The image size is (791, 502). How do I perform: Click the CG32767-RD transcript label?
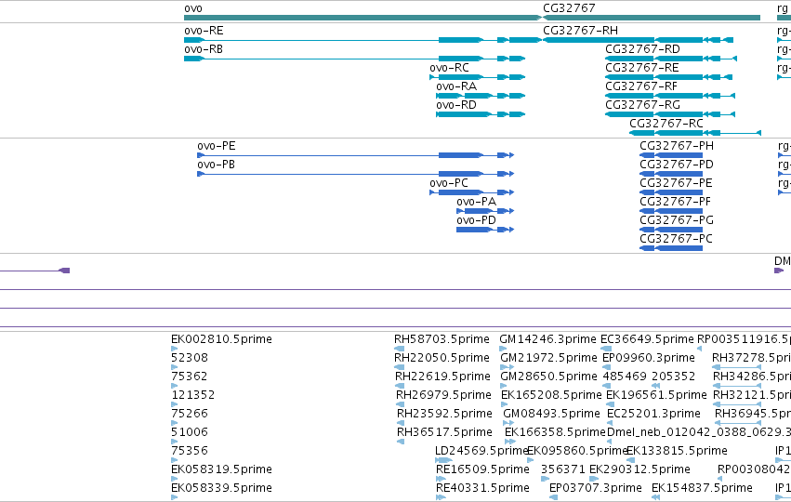642,49
